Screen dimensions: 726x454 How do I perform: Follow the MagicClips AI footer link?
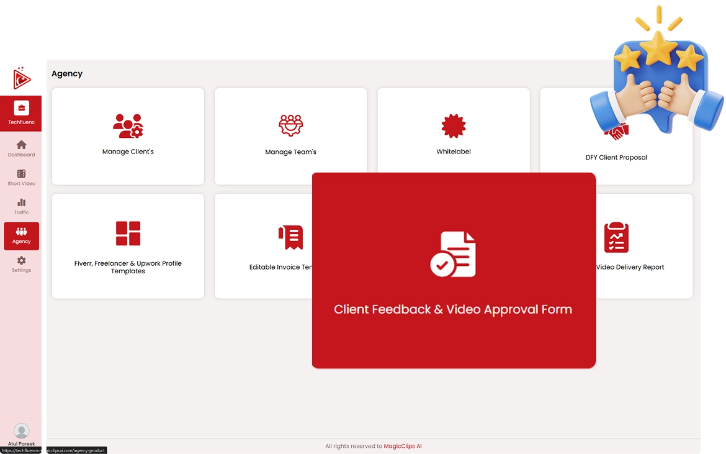point(403,446)
